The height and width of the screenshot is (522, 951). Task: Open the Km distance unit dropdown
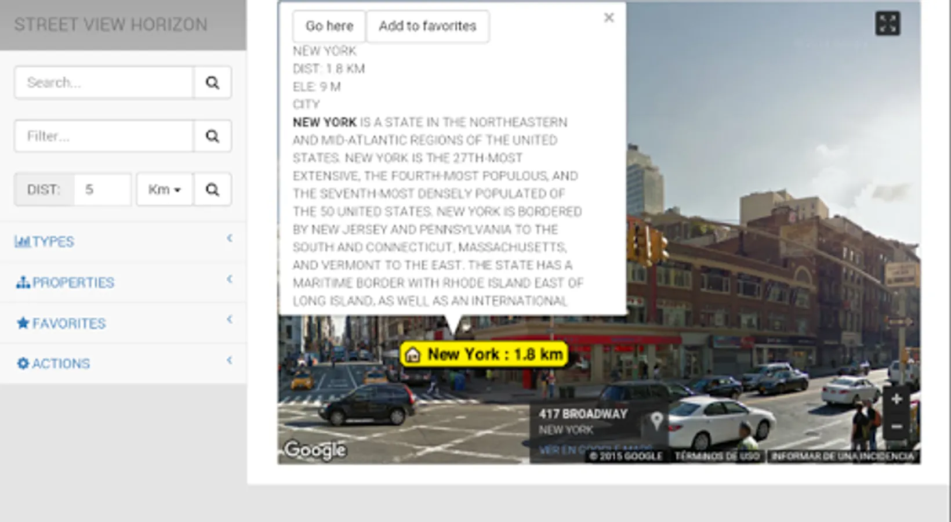pos(165,189)
